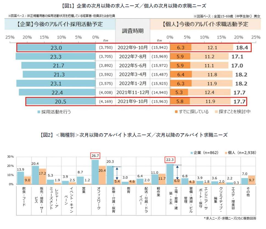Image resolution: width=266 pixels, height=229 pixels.
Task: Select the 20.5 bar for 2021年9-10月
Action: pos(60,102)
